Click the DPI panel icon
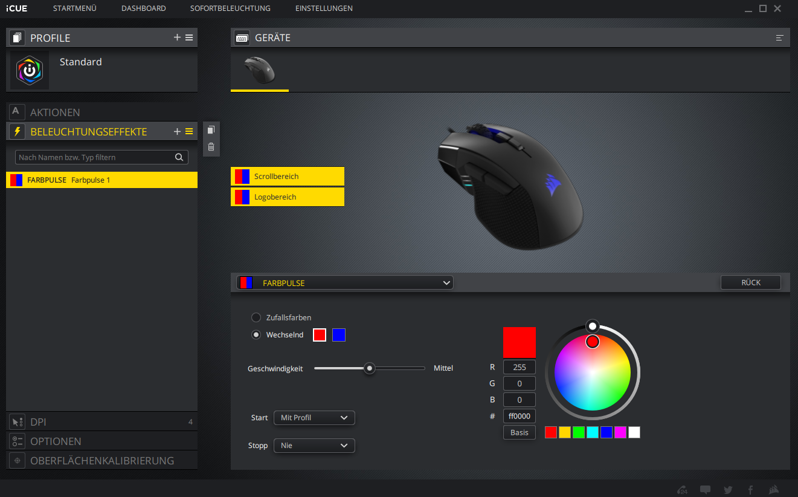798x497 pixels. [x=17, y=421]
